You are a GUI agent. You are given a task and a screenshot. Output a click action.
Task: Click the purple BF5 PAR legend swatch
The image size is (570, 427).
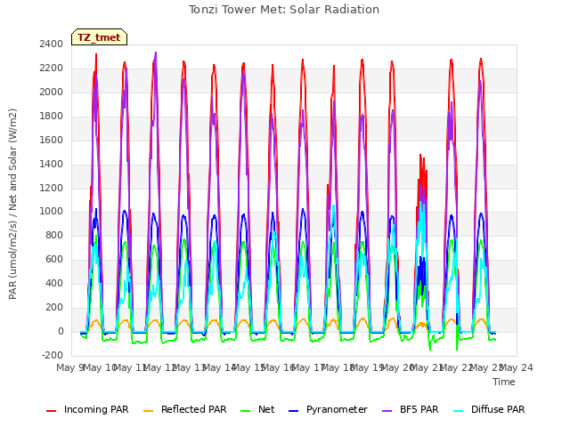click(387, 411)
